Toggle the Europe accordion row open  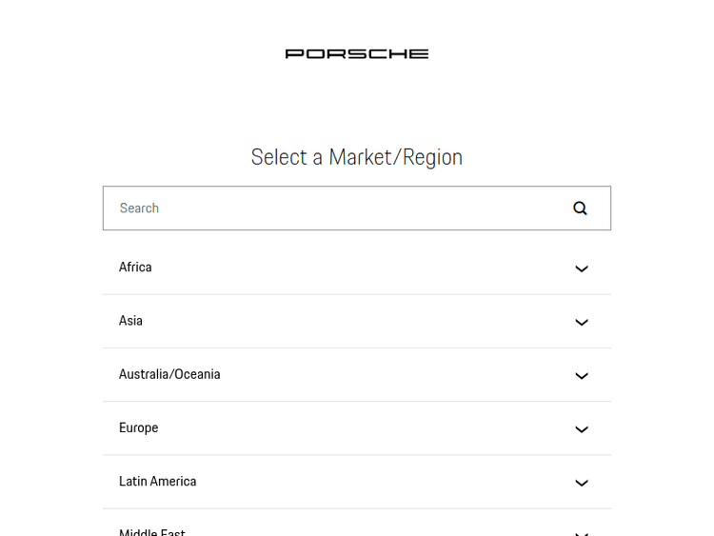click(x=357, y=428)
